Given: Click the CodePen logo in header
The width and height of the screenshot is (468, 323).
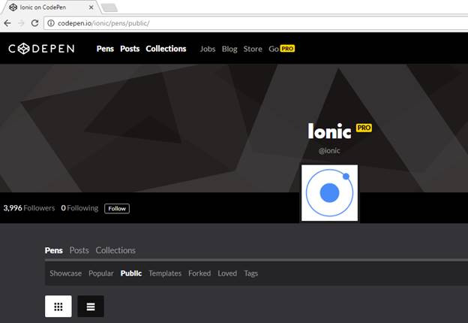Looking at the screenshot, I should pyautogui.click(x=41, y=49).
